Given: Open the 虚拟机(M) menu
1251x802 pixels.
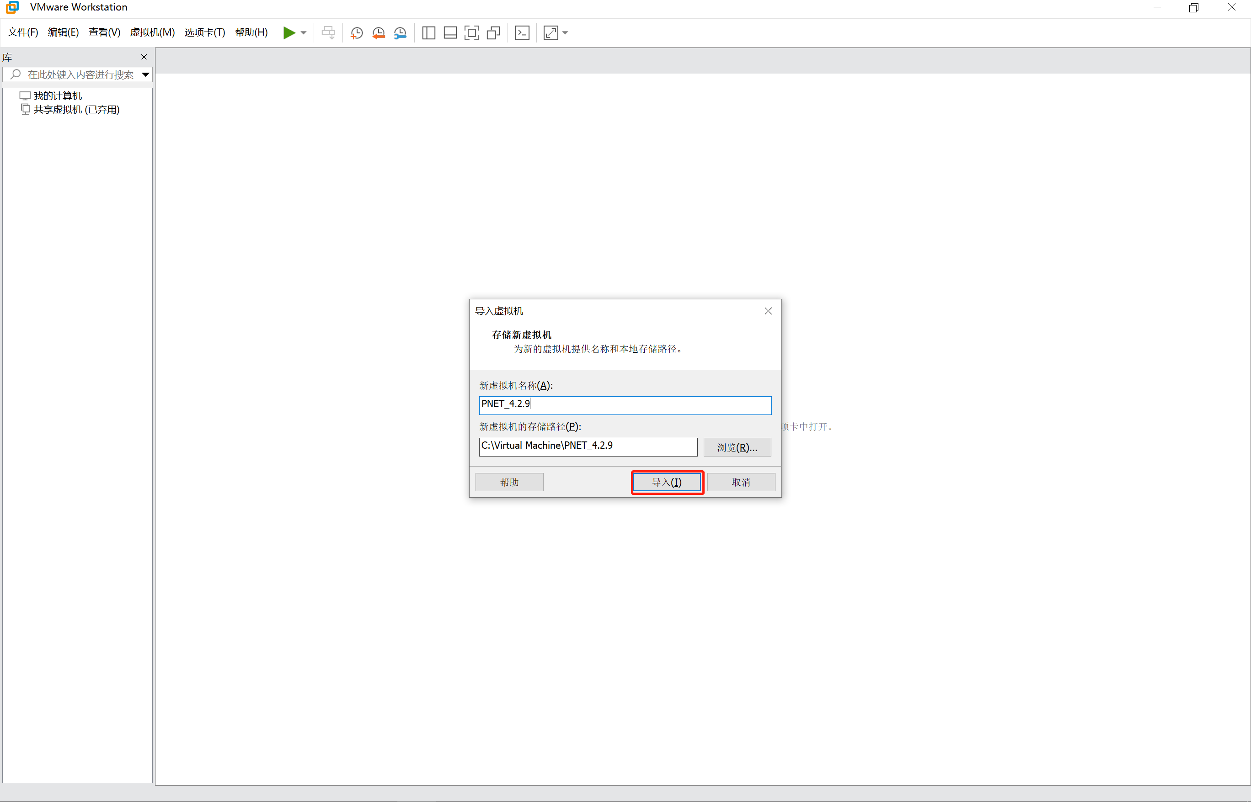Looking at the screenshot, I should pos(152,32).
